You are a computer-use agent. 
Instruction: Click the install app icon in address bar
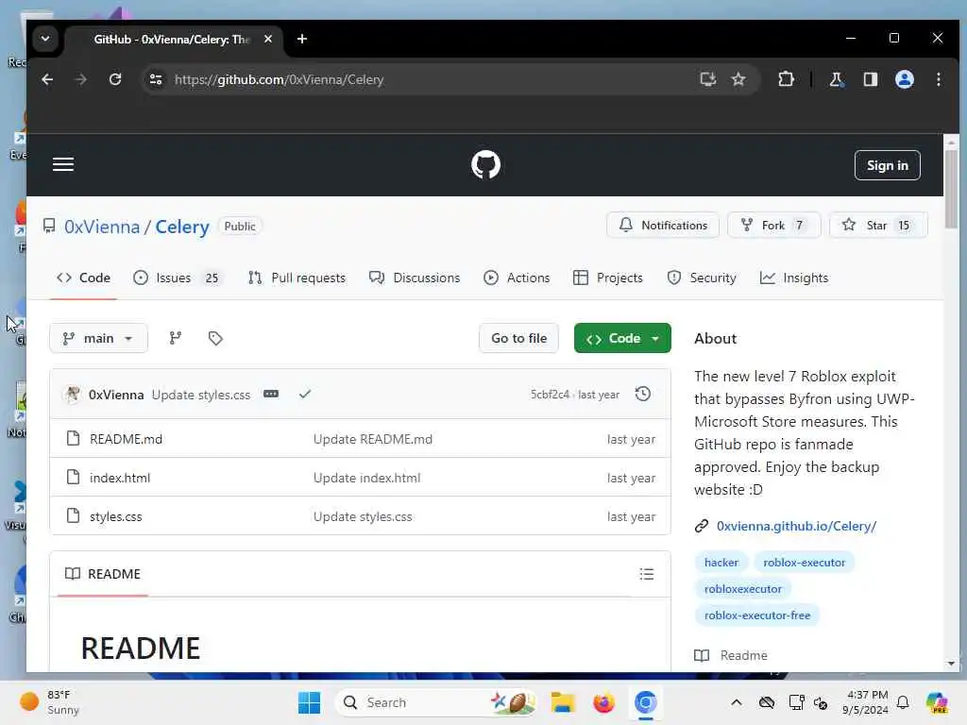tap(708, 79)
